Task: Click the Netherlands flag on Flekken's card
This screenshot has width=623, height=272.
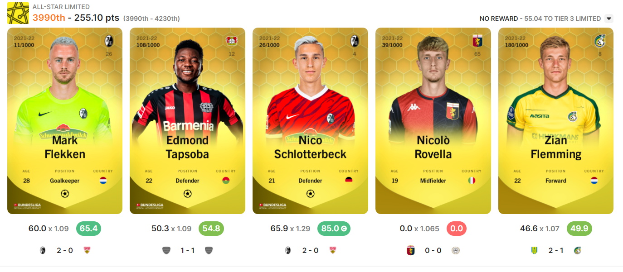Action: point(103,181)
